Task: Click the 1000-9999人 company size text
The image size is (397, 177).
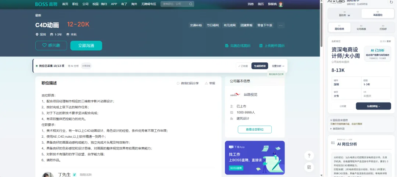Action: pos(246,112)
